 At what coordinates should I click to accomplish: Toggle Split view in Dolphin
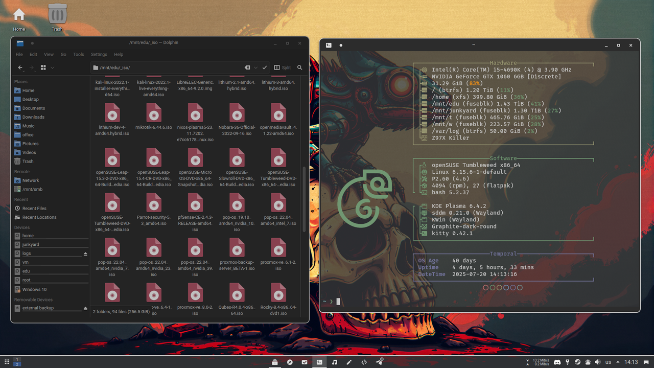coord(283,67)
